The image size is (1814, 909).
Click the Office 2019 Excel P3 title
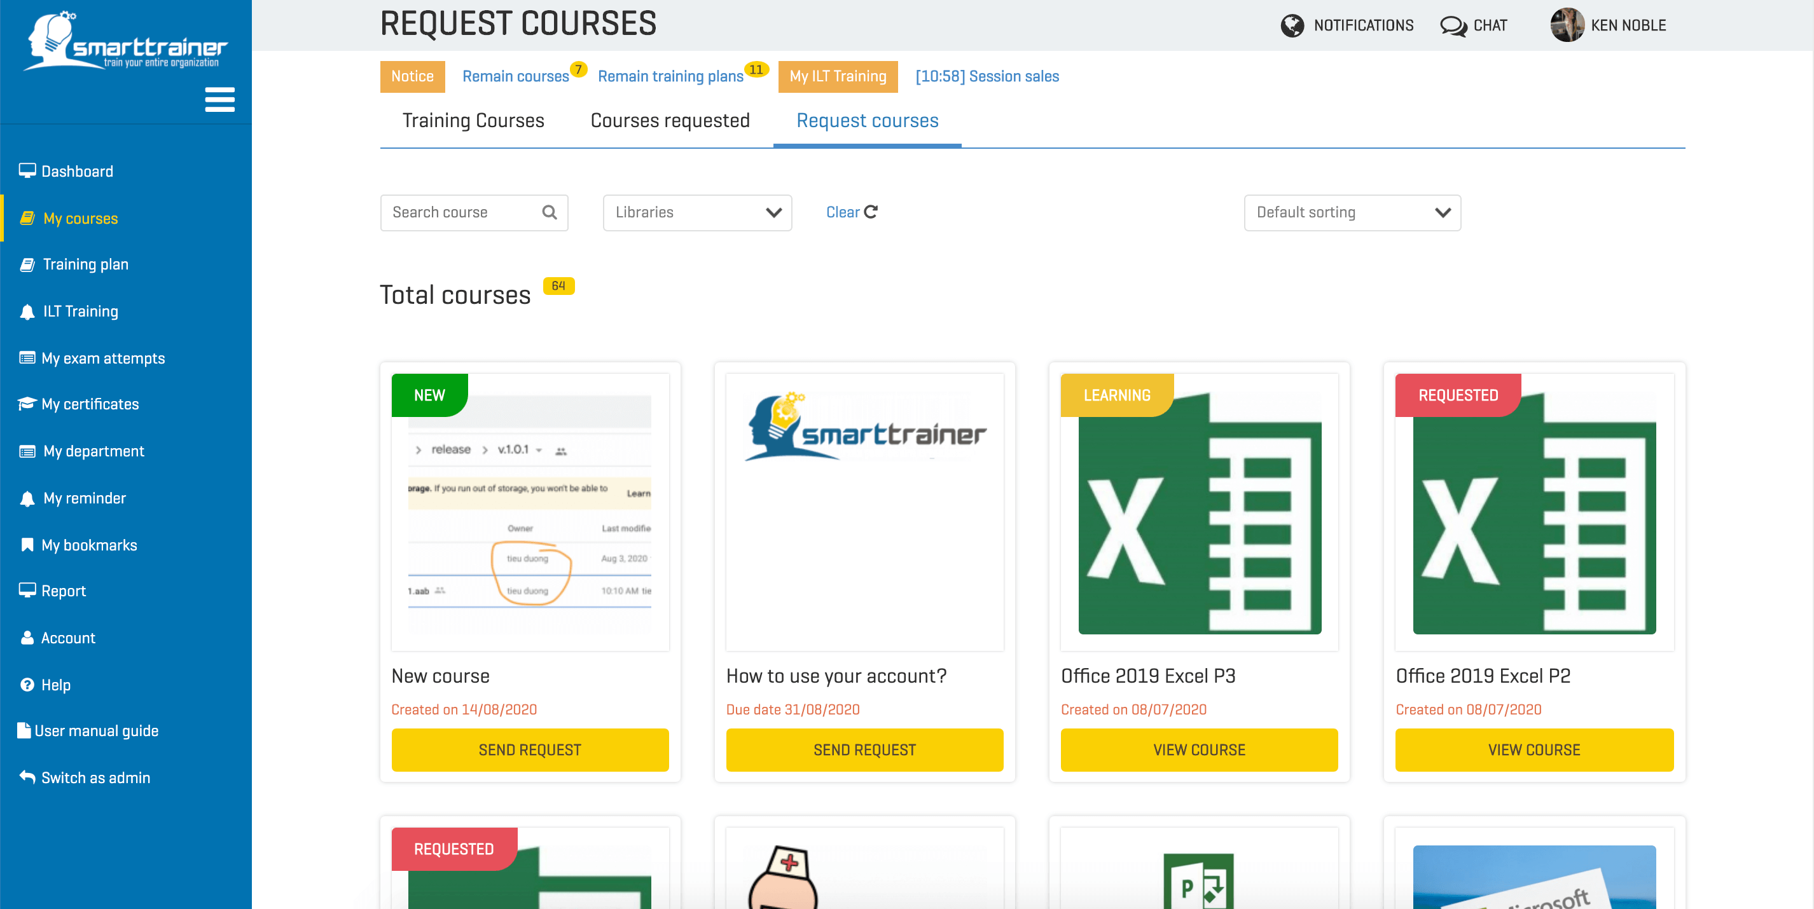point(1148,676)
